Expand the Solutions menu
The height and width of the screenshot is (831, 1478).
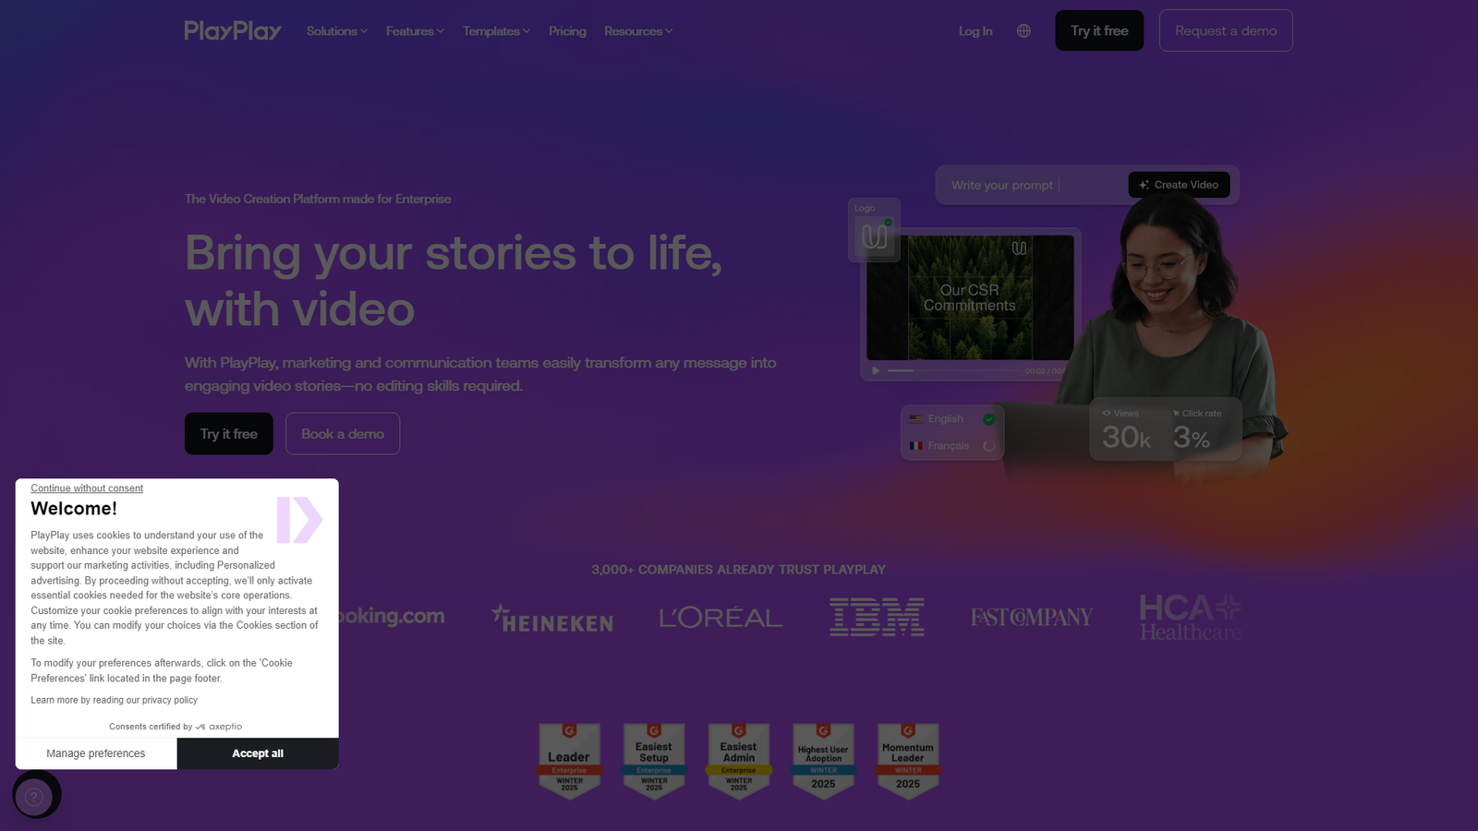click(x=337, y=31)
